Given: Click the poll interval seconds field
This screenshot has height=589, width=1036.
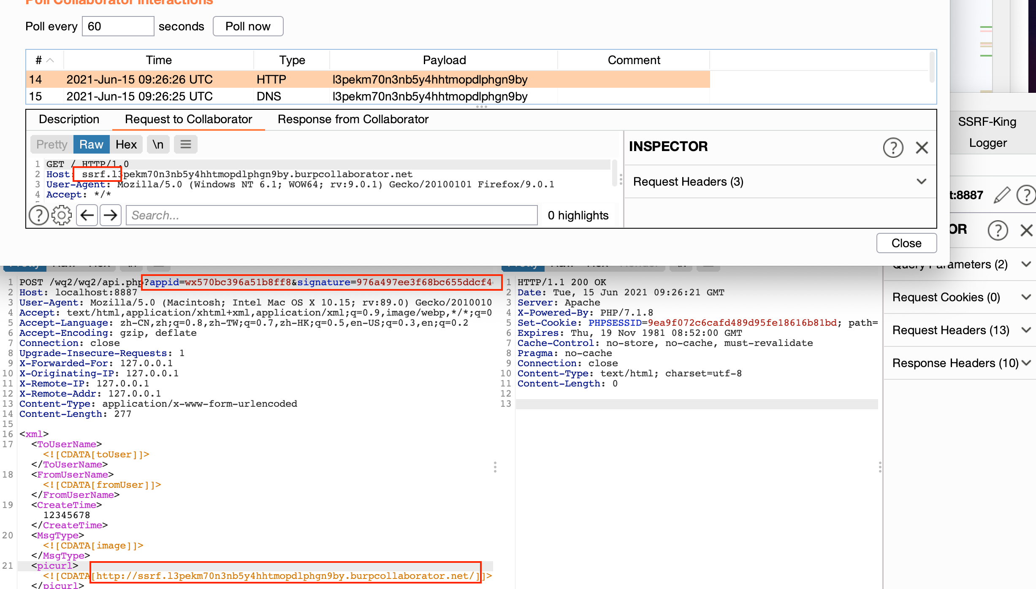Looking at the screenshot, I should coord(118,26).
